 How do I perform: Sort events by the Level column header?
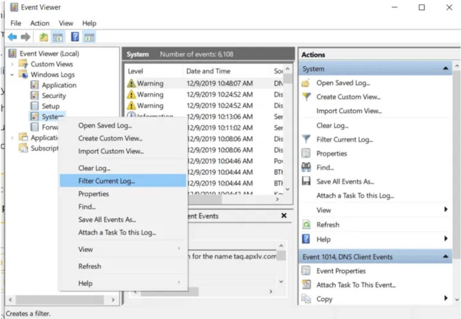point(136,71)
